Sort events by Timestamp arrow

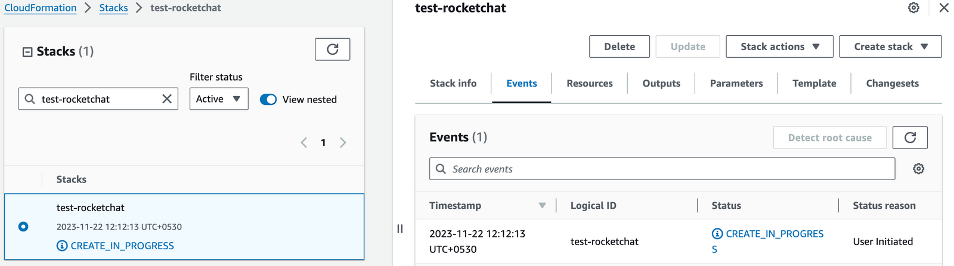point(542,206)
